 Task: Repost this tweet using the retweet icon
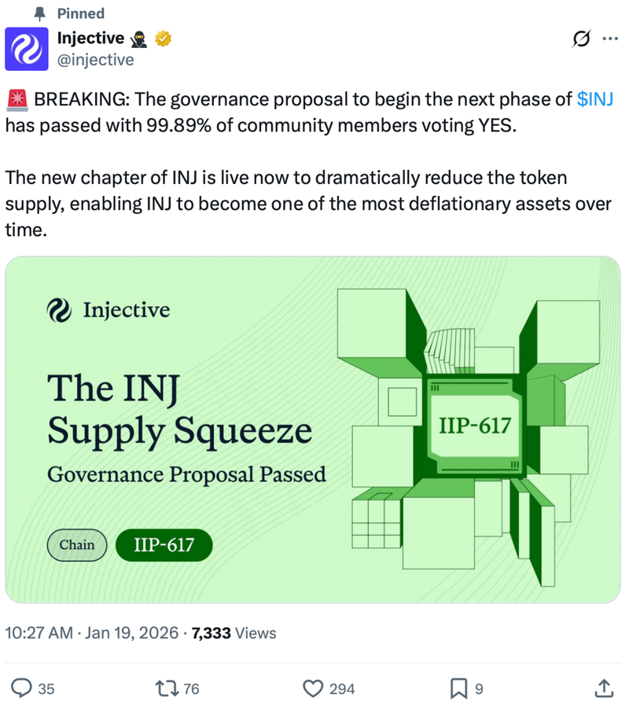(167, 688)
